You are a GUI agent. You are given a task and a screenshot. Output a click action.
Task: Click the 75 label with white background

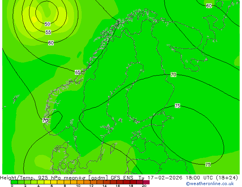tap(177, 106)
